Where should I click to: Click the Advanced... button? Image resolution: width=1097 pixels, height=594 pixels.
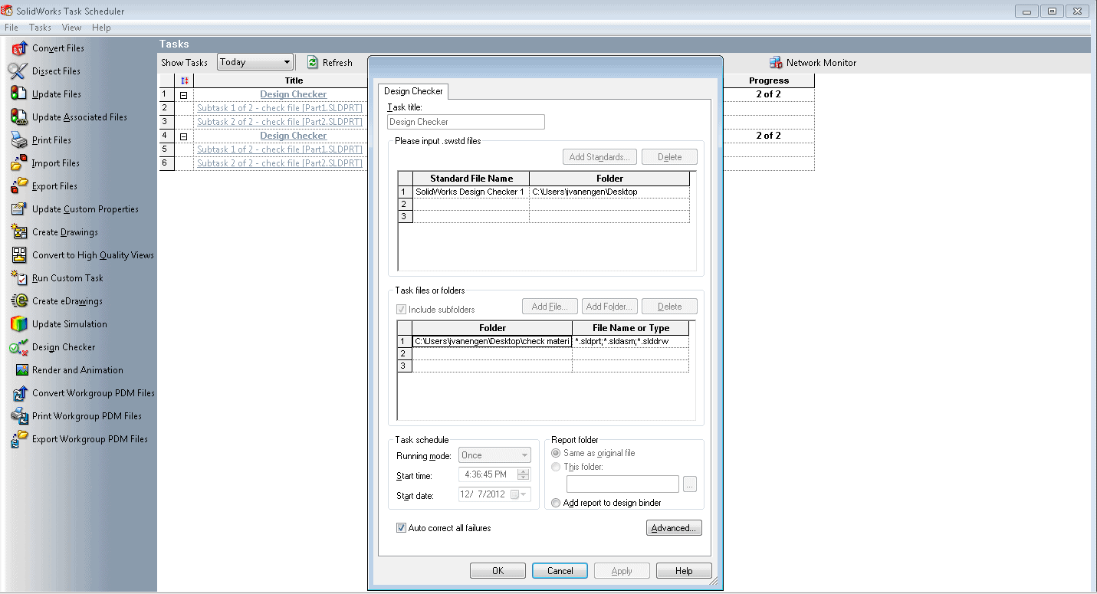tap(673, 528)
